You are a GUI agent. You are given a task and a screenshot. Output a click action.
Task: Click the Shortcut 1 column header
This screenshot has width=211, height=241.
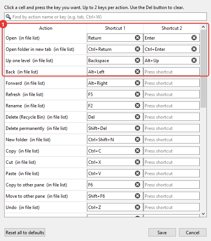click(115, 28)
